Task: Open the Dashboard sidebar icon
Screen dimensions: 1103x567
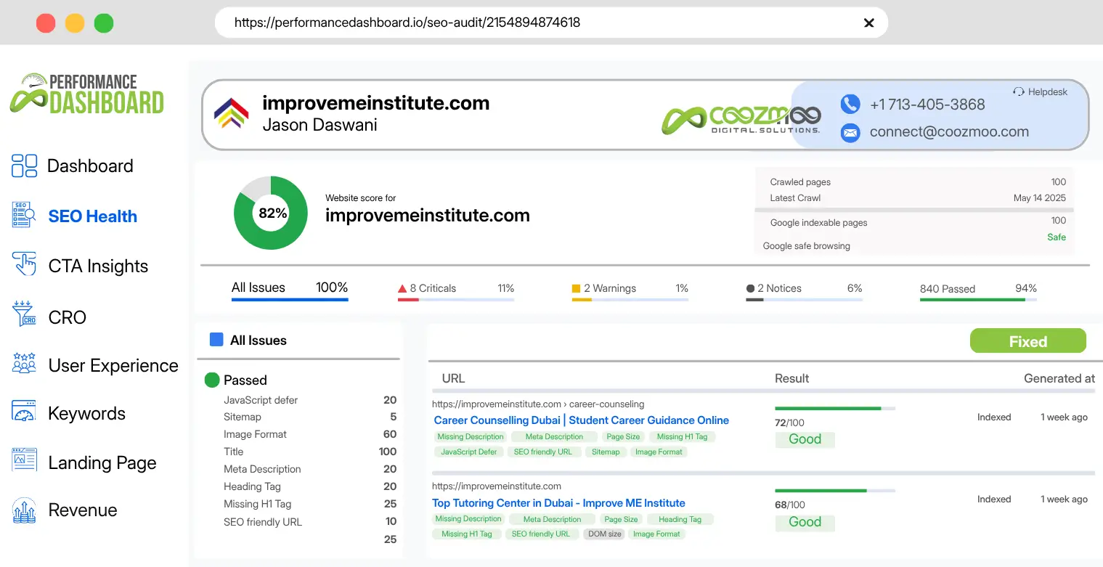Action: coord(24,166)
